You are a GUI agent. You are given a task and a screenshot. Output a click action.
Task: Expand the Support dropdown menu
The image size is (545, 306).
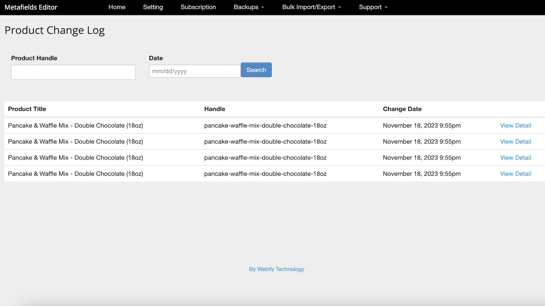tap(373, 7)
